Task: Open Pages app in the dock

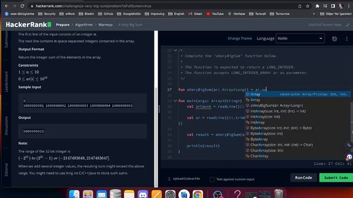Action: (x=157, y=194)
